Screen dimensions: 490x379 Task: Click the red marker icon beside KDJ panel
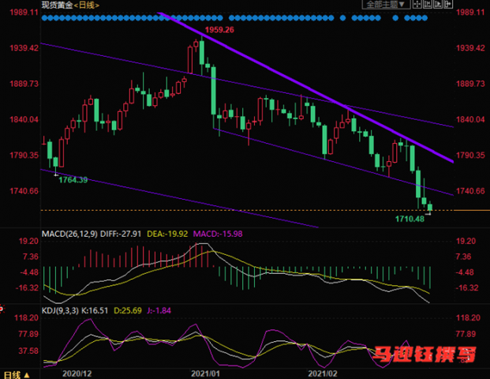pos(2,310)
